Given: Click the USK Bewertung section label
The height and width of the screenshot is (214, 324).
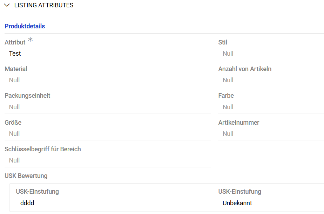Looking at the screenshot, I should (x=26, y=175).
